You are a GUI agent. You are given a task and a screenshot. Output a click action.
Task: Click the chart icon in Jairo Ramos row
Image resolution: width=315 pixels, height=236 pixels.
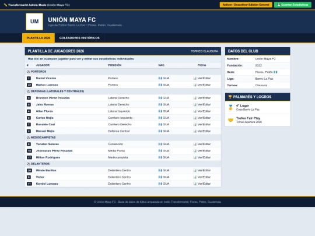coord(195,104)
